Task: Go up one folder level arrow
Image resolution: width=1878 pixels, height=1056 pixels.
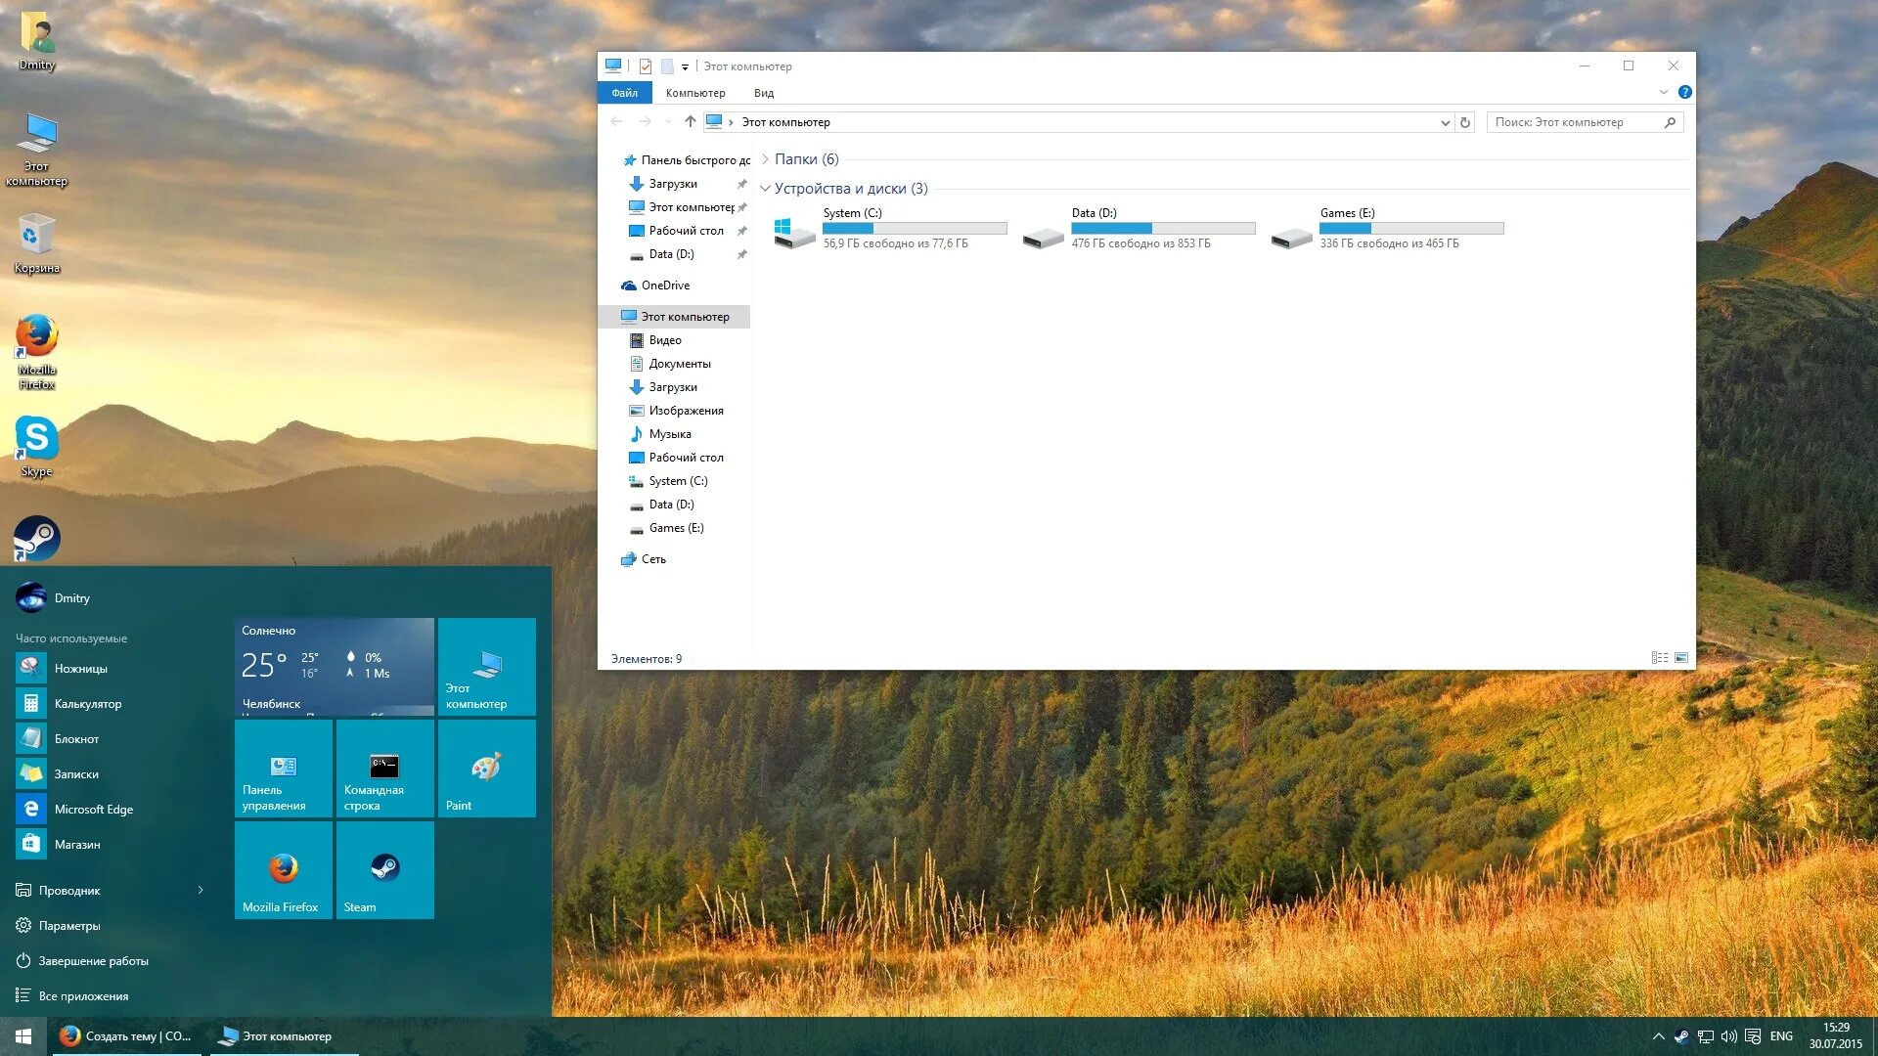Action: [x=690, y=121]
